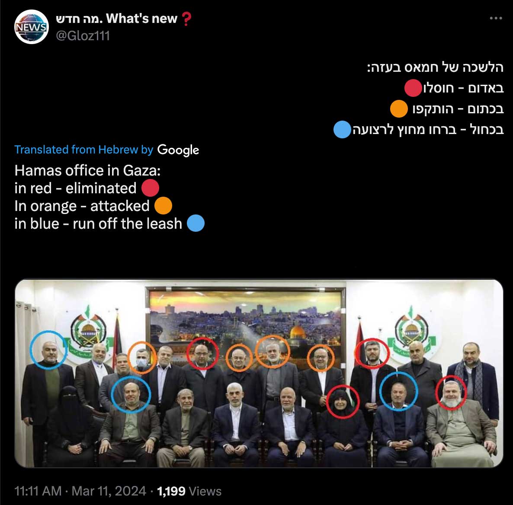
Task: Click the Hebrew headline at top right
Action: pyautogui.click(x=435, y=67)
